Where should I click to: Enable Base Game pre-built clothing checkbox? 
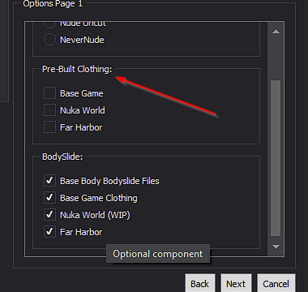[49, 93]
